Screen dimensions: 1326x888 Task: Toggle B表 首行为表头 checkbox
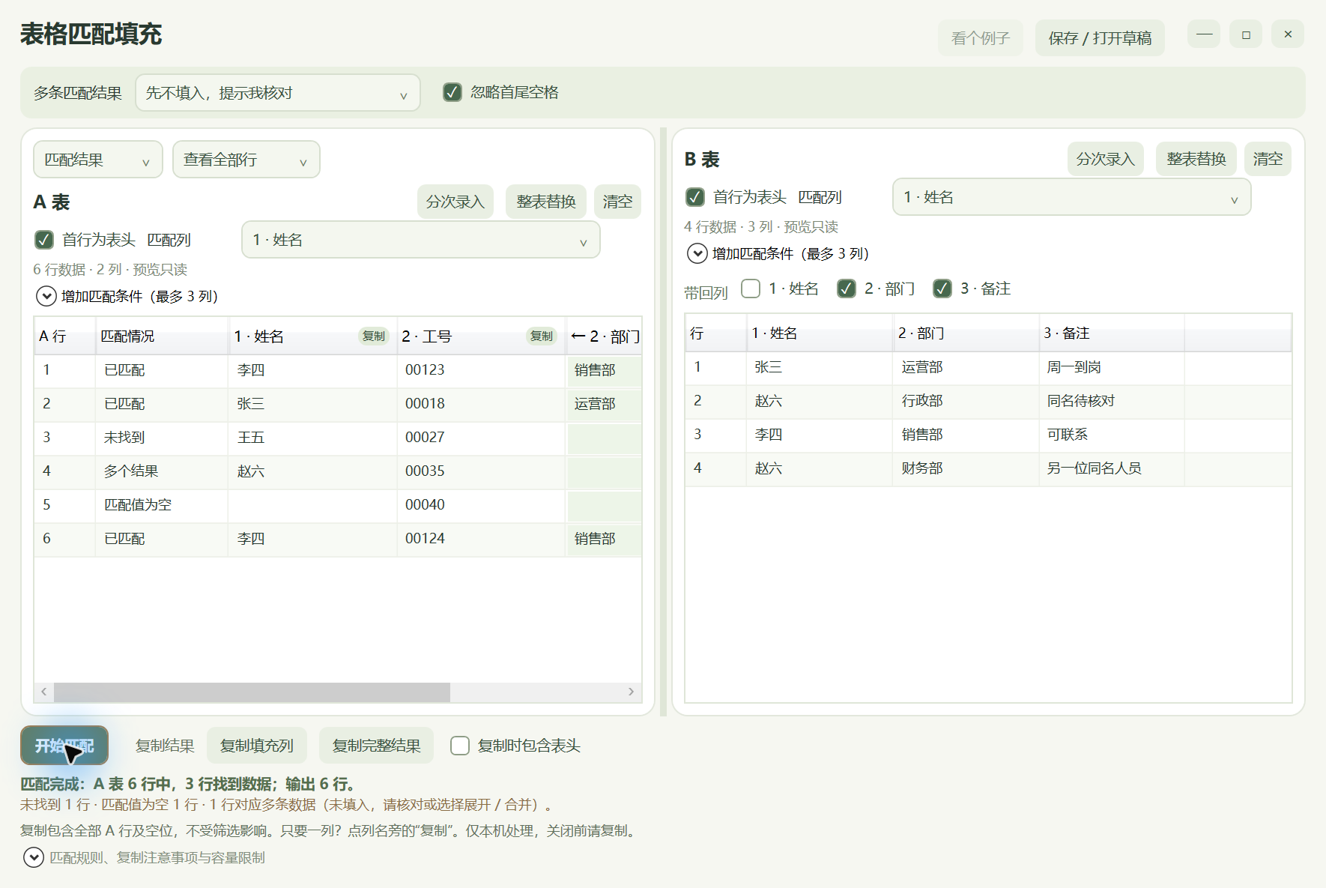coord(695,197)
